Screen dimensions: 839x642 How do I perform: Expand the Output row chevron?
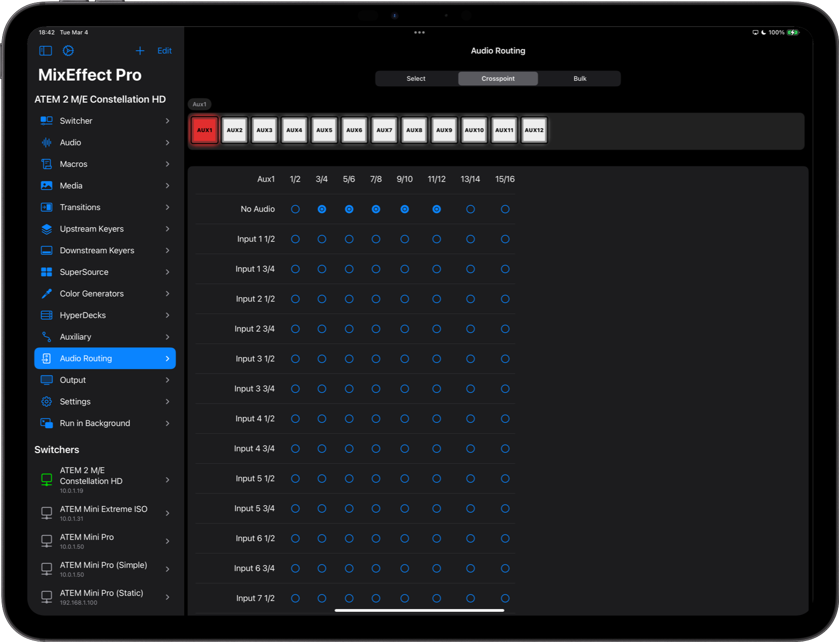click(x=168, y=380)
